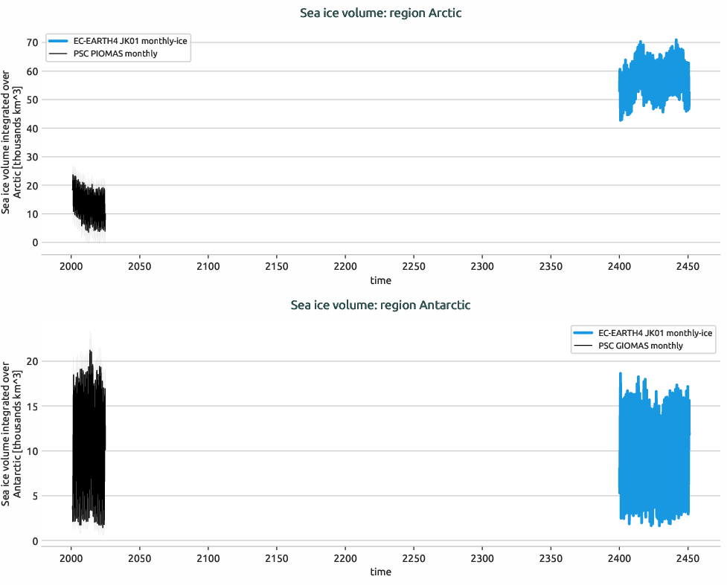Click the Arctic plot title
This screenshot has height=585, width=727.
coord(380,13)
